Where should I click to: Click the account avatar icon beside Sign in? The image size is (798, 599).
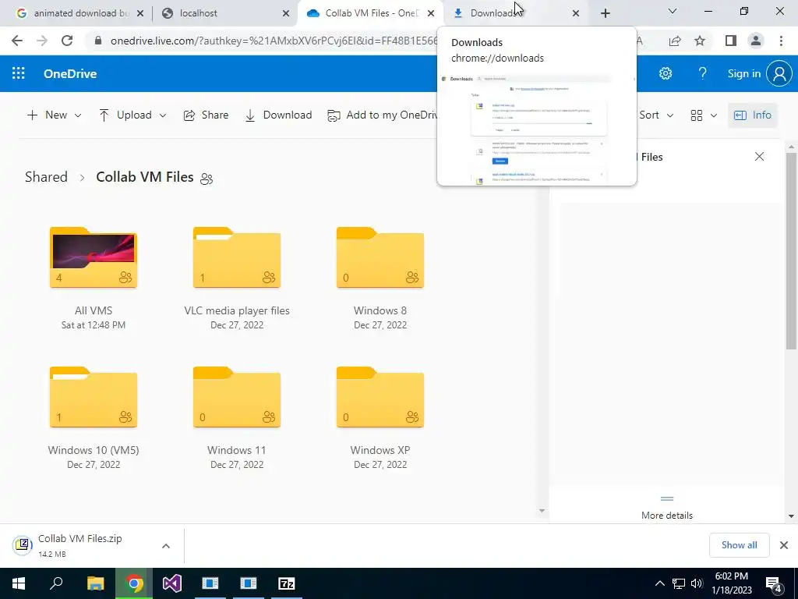(779, 73)
